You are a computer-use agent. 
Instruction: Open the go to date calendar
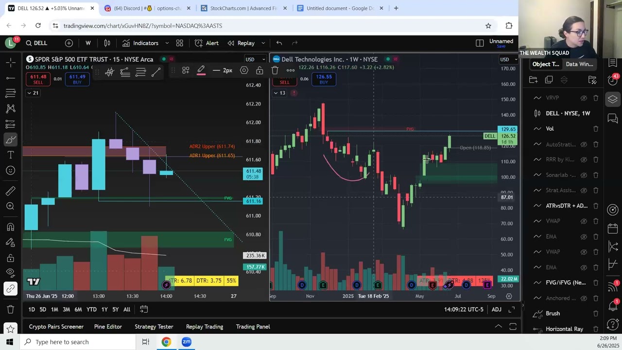144,309
